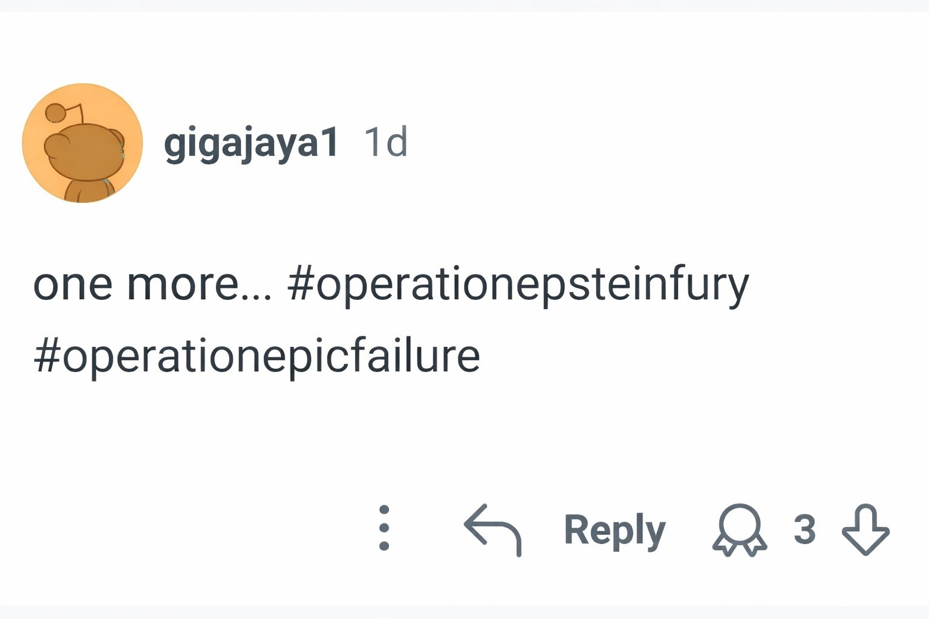This screenshot has width=929, height=619.
Task: Open gigajaya1's Snoo avatar picture
Action: pos(82,143)
